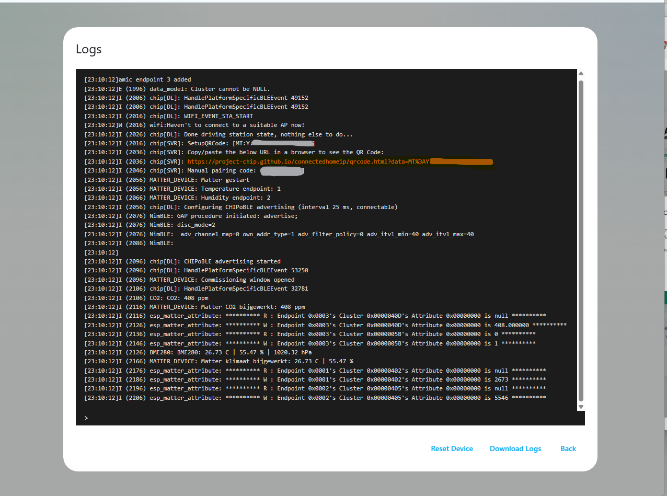Click the 'Matter klimaat bijgewerkt' line
667x496 pixels.
pos(218,361)
